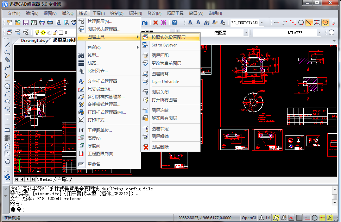Click the OpenGL status bar label
This screenshot has width=341, height=222.
[249, 218]
